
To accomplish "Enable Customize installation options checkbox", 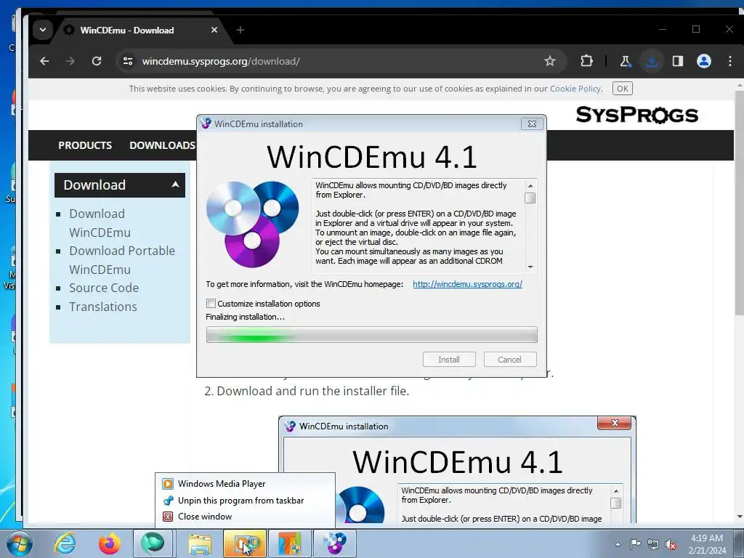I will click(211, 304).
